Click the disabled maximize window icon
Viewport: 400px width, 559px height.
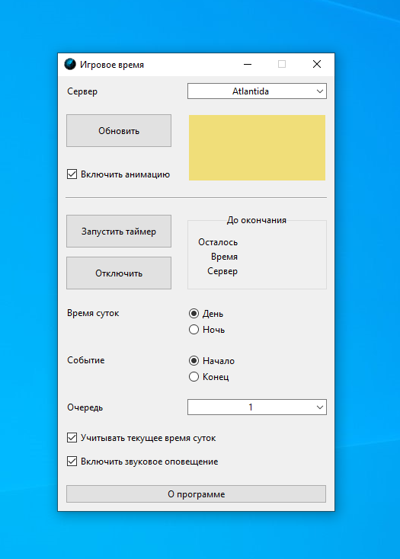click(282, 65)
